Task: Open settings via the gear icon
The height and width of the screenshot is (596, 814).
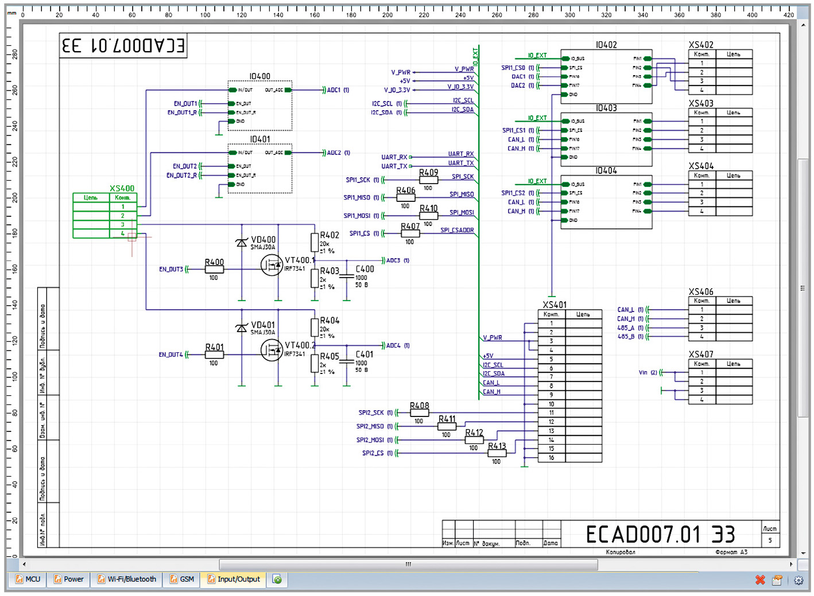Action: tap(799, 580)
